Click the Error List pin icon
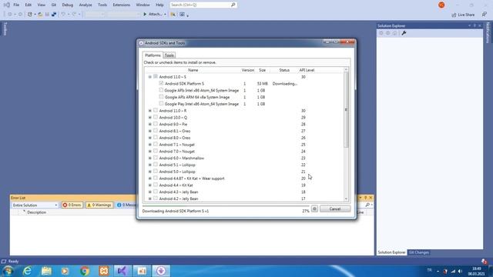 365,198
